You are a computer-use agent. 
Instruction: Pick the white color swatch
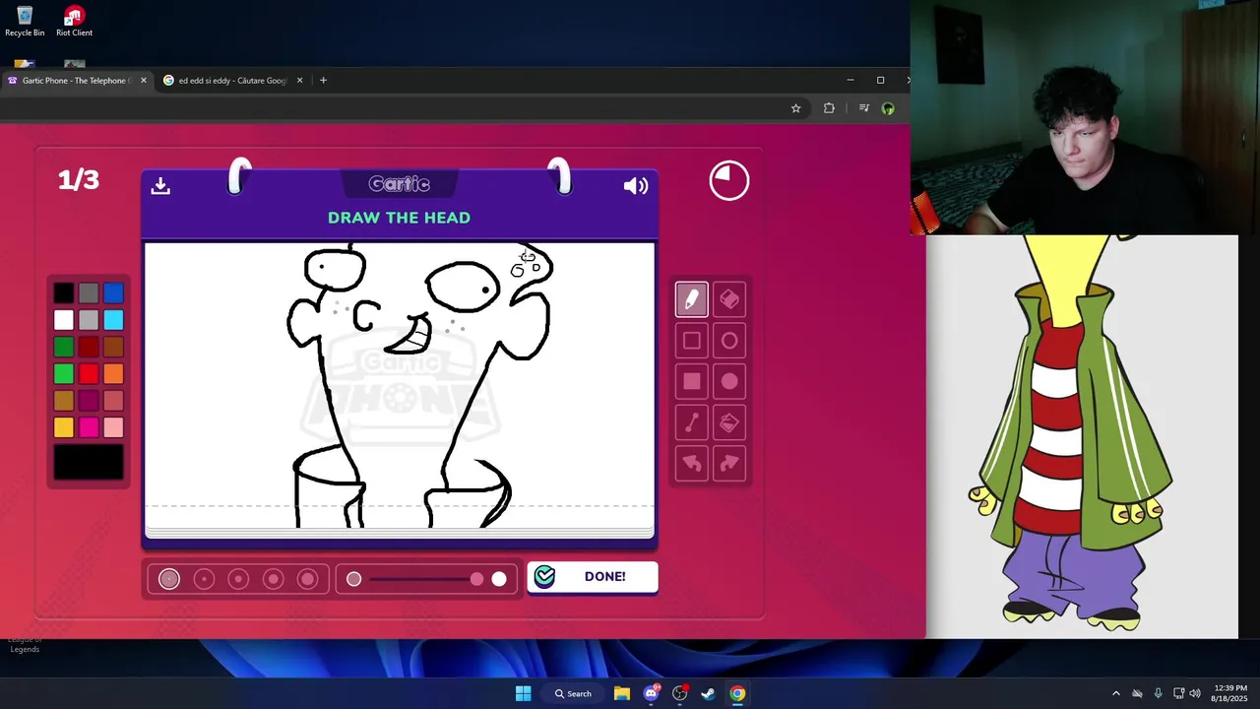click(x=64, y=320)
